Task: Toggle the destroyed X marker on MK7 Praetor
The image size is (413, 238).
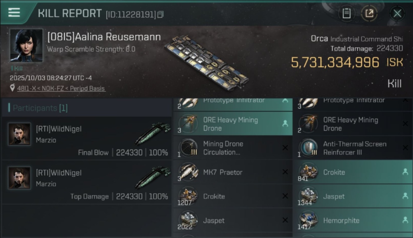Action: pos(285,172)
